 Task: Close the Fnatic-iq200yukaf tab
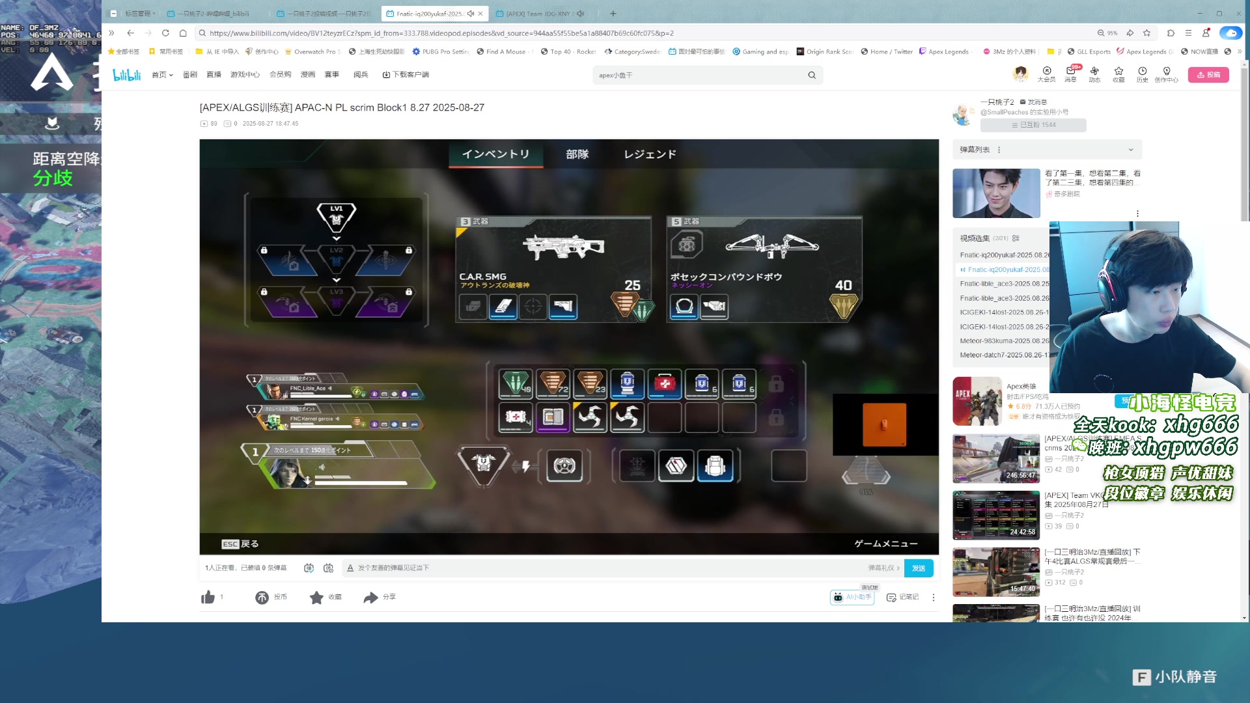(480, 13)
